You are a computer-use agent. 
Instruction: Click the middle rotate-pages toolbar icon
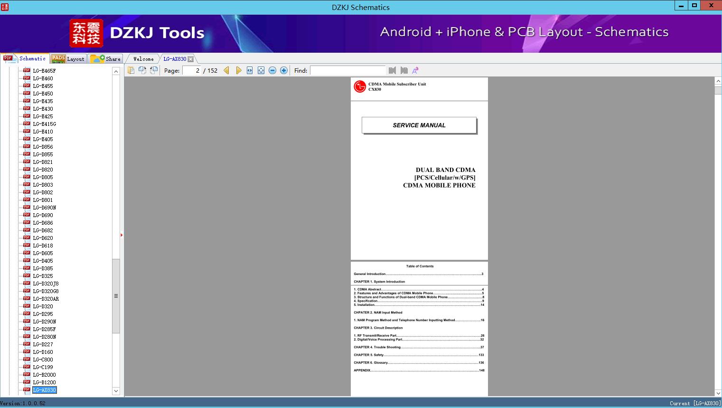pyautogui.click(x=142, y=70)
